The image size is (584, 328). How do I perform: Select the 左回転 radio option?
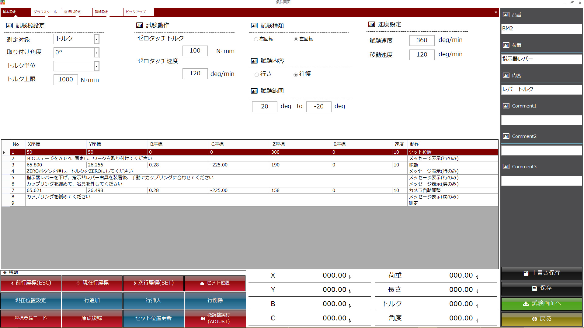pos(296,39)
